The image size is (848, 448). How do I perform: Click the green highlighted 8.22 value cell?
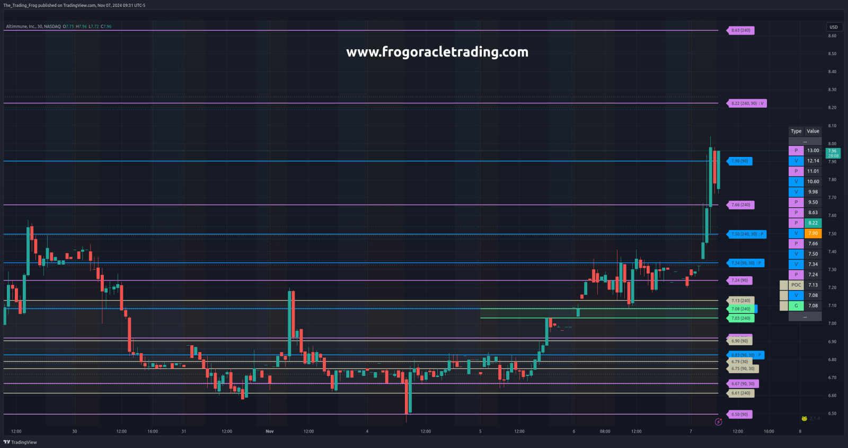tap(813, 223)
